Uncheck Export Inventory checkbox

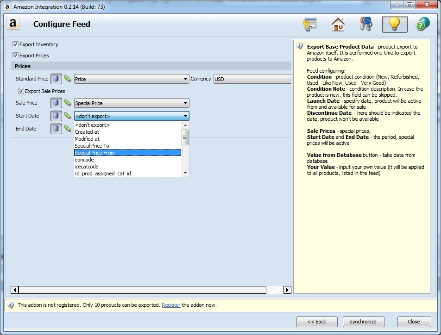coord(15,44)
